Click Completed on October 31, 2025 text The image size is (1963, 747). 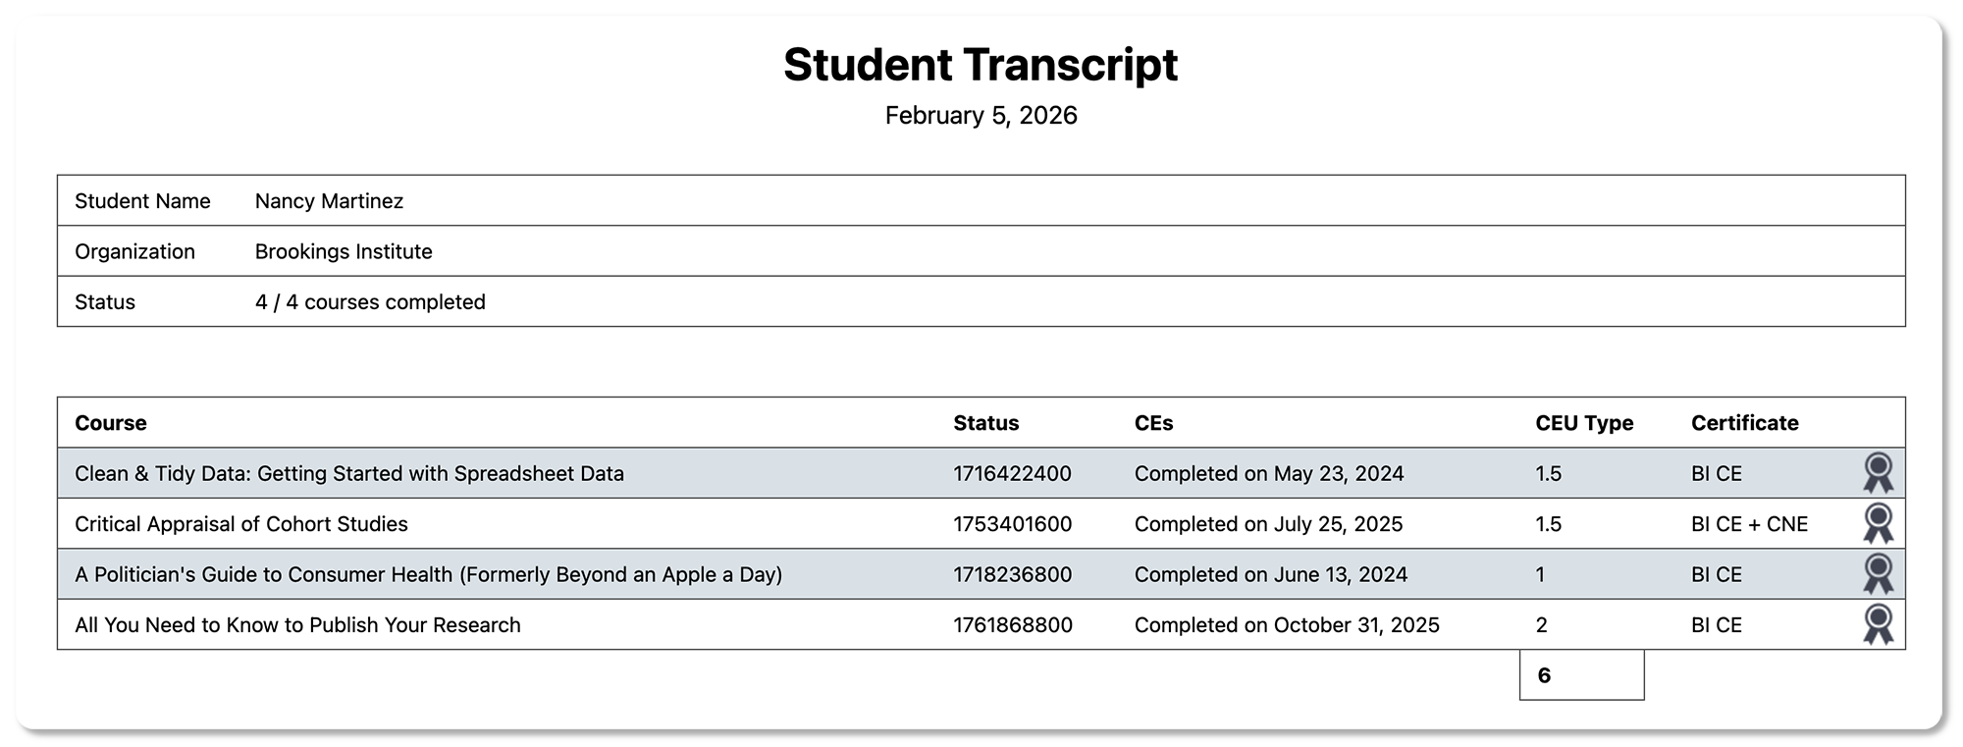[x=1287, y=625]
